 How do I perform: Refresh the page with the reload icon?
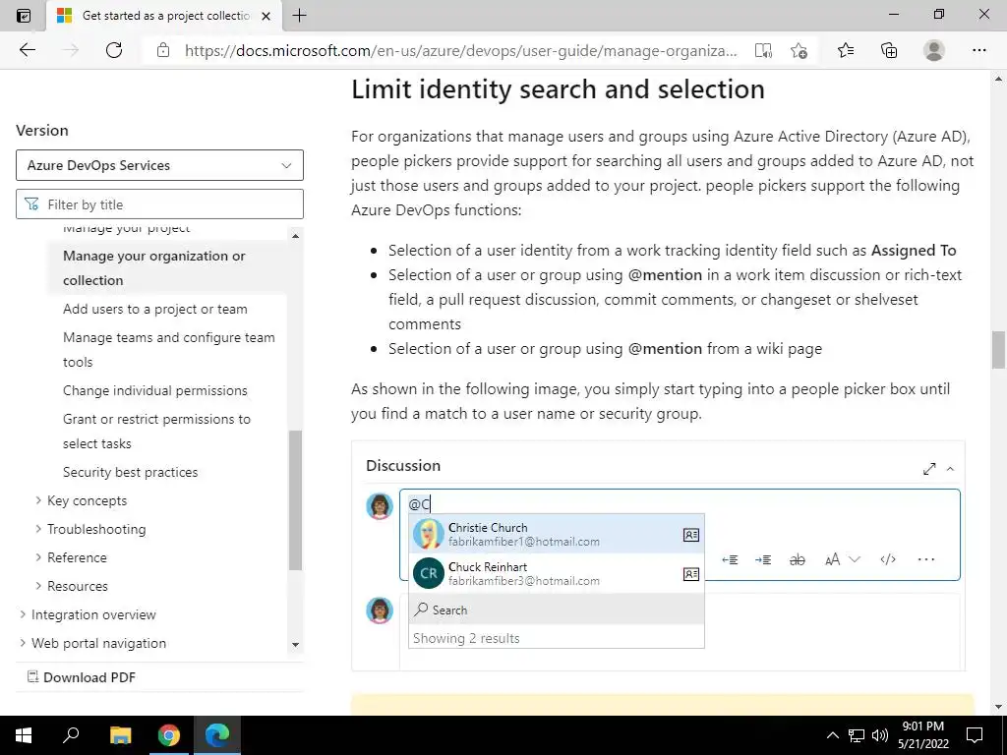tap(114, 50)
